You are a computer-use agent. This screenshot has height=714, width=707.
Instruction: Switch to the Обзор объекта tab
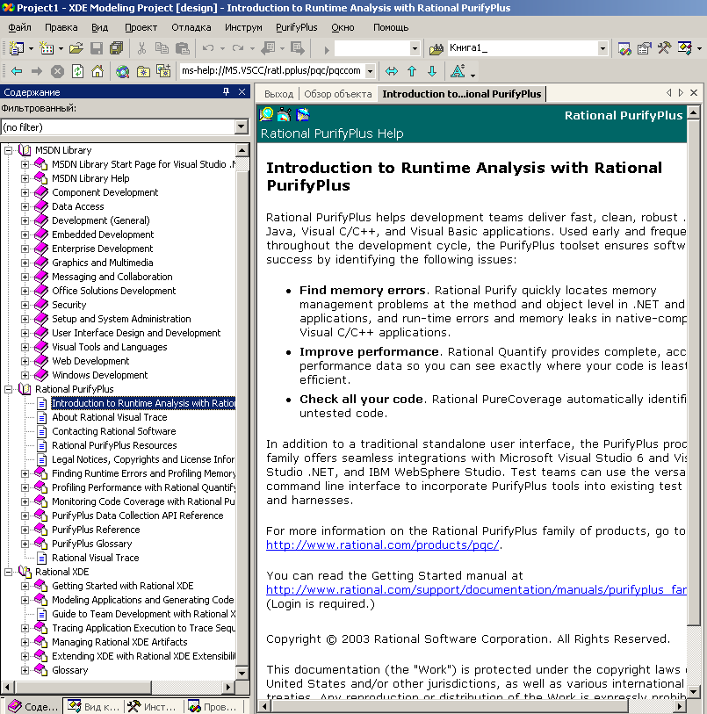338,94
